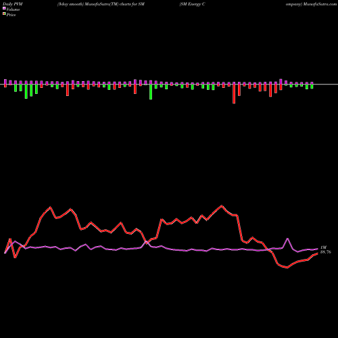Click the '38.76' price value label
The height and width of the screenshot is (338, 338).
(x=326, y=252)
